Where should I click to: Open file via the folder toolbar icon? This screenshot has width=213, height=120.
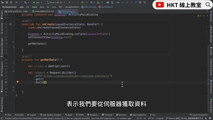click(2, 2)
